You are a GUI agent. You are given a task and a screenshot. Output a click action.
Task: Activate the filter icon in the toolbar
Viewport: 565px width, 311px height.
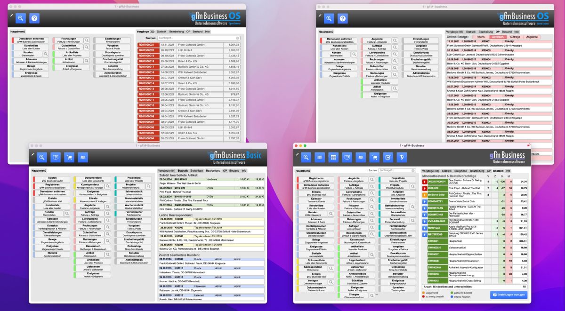402,157
